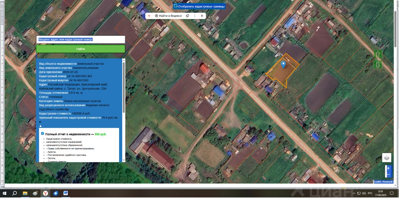Click the network status tray icon

tap(359, 193)
